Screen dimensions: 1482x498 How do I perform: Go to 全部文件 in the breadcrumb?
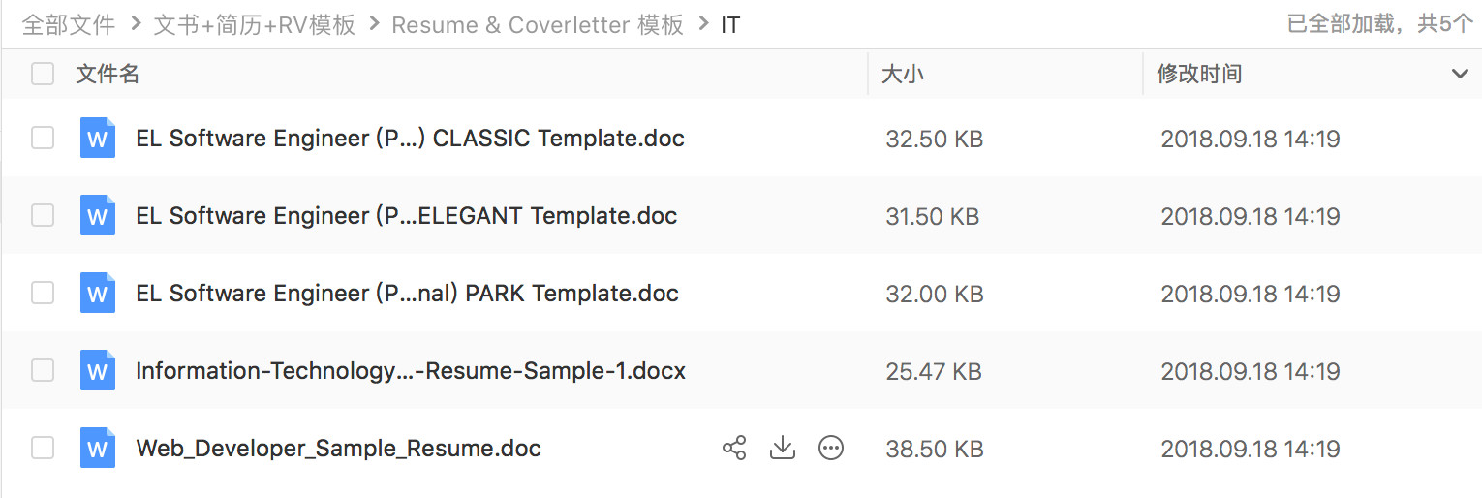(68, 24)
